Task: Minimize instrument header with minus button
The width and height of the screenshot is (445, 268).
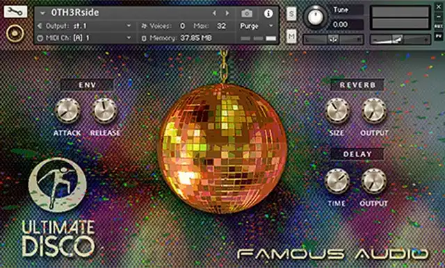Action: pyautogui.click(x=439, y=17)
